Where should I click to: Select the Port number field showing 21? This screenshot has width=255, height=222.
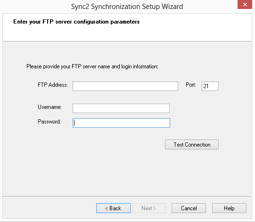coord(210,86)
